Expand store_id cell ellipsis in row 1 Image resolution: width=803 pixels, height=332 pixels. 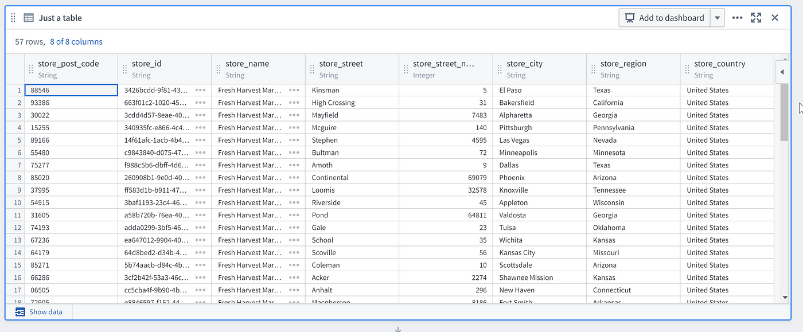[200, 90]
